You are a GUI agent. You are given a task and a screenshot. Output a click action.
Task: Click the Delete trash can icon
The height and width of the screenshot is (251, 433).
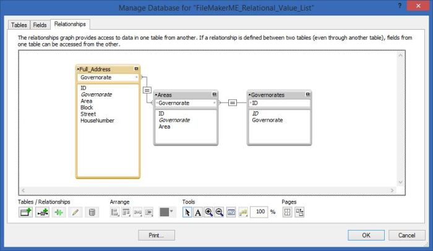point(92,212)
